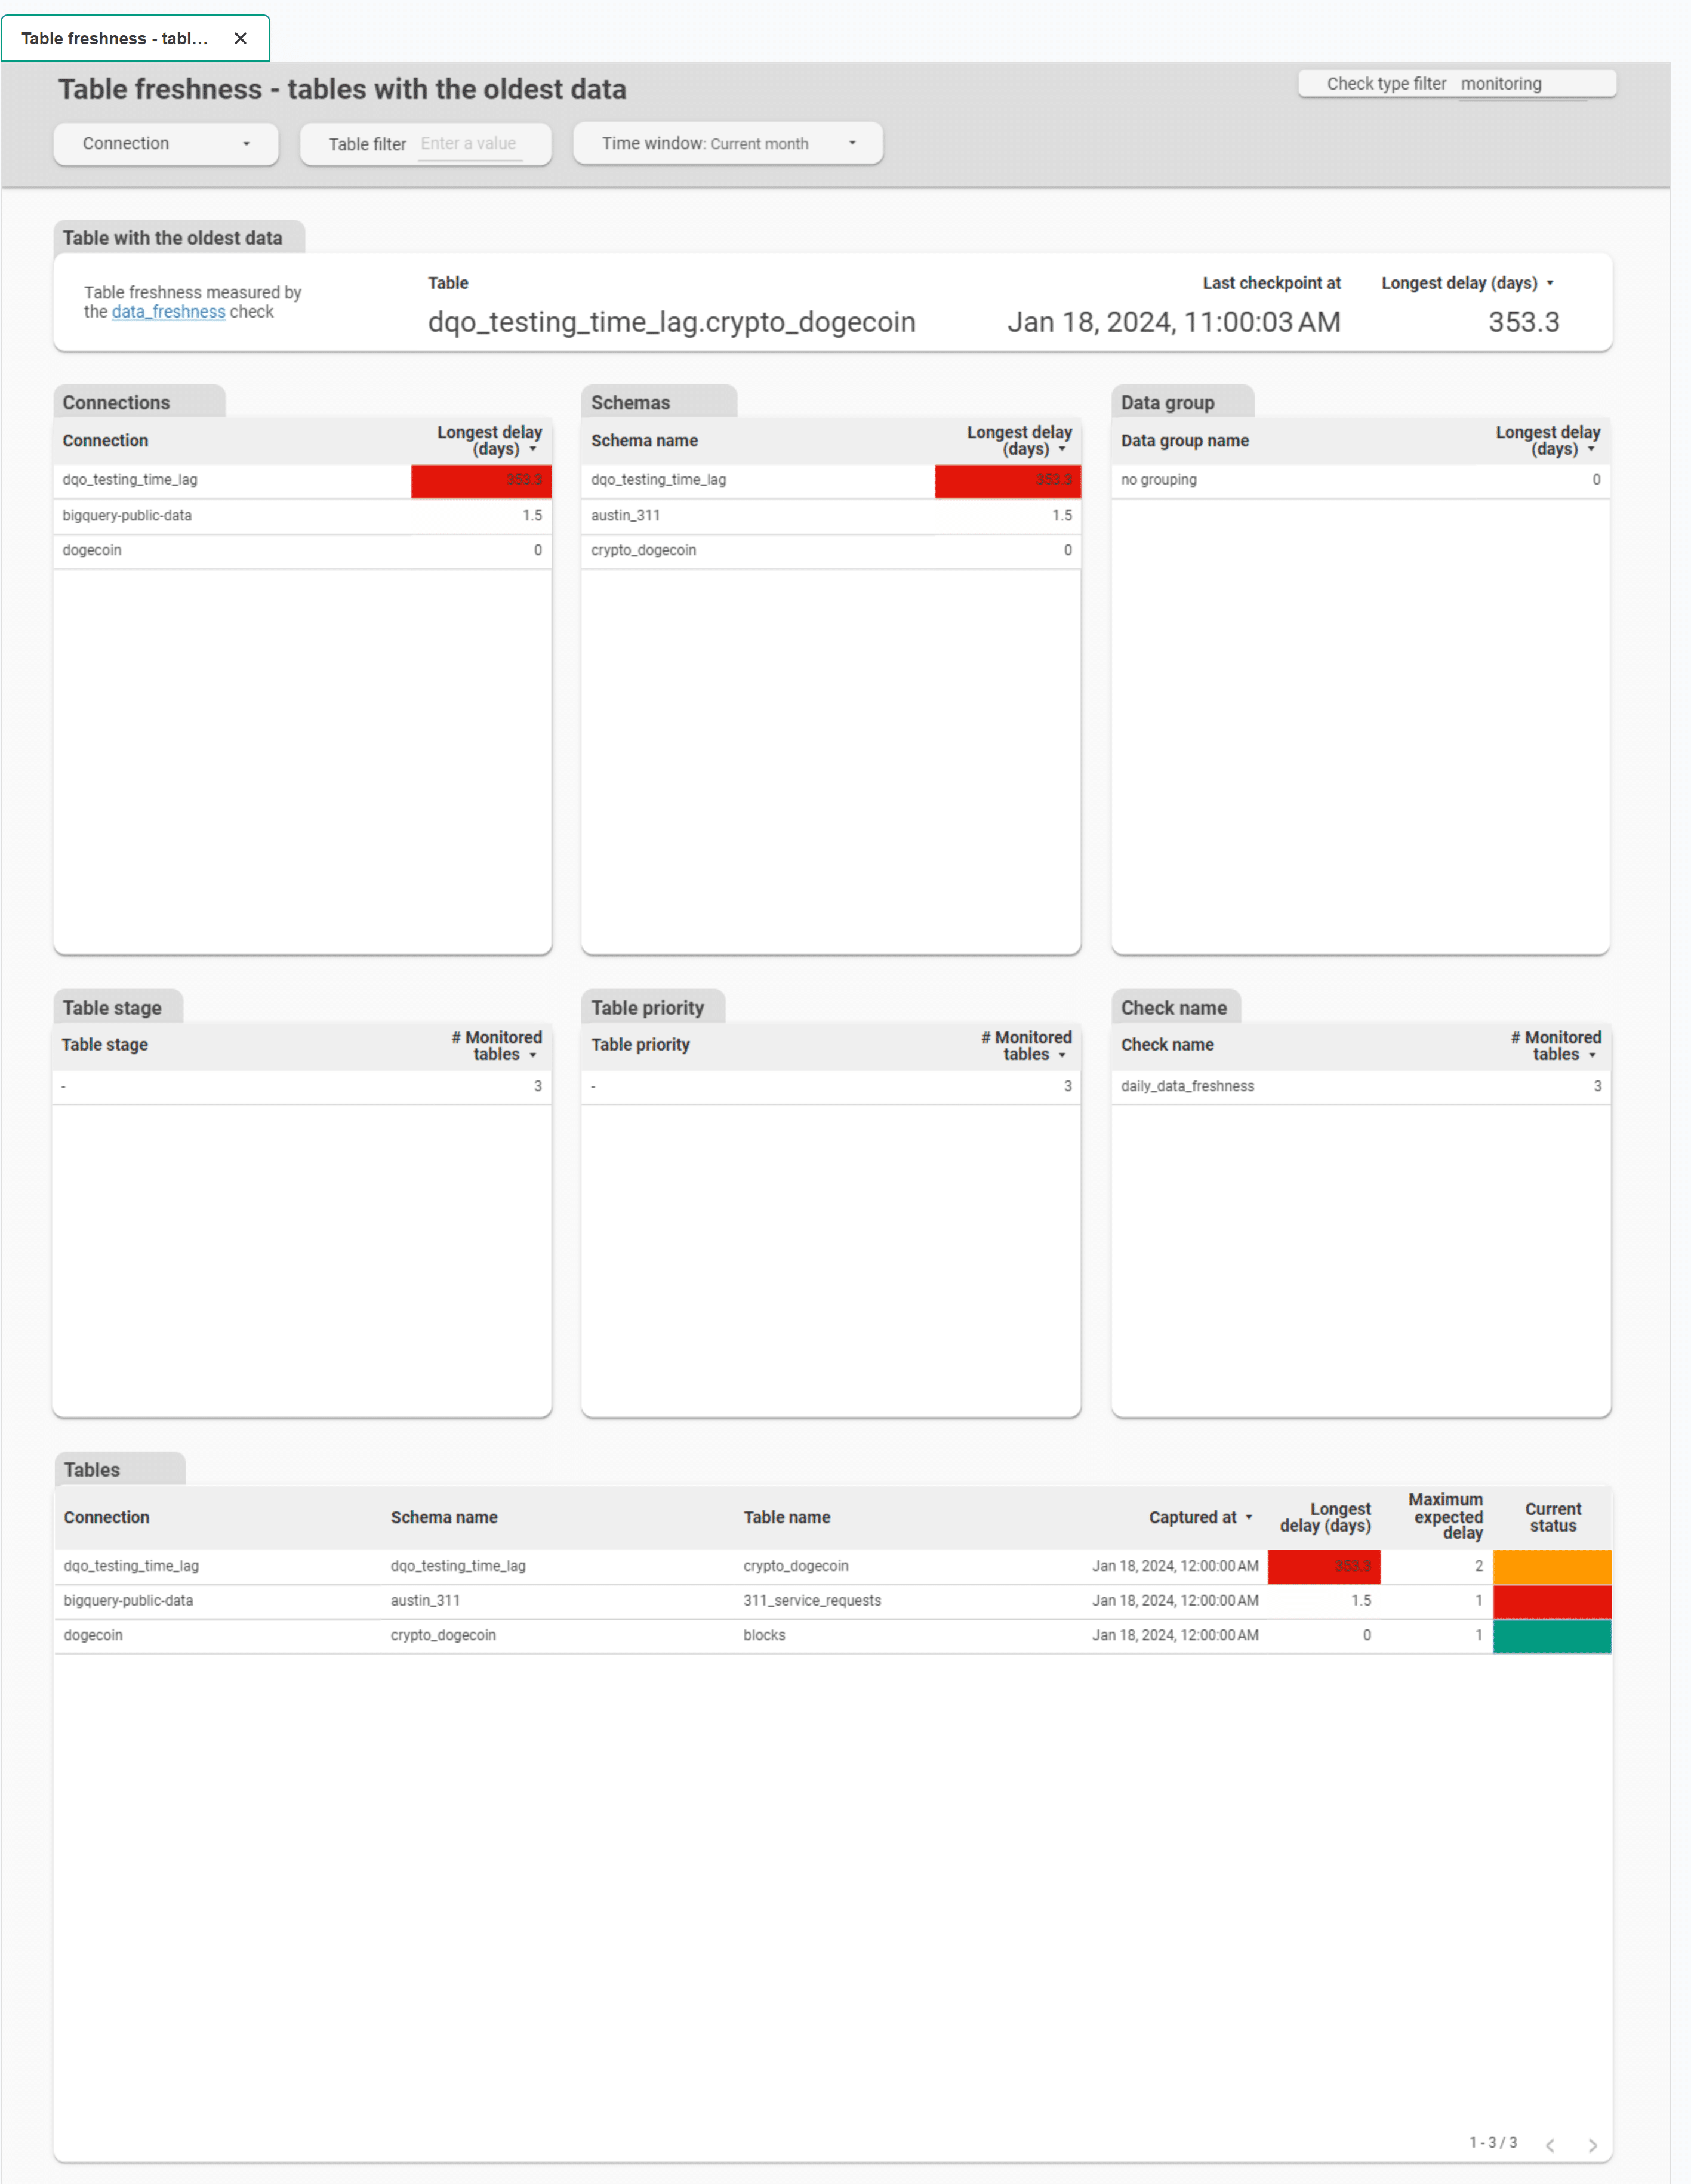This screenshot has height=2184, width=1691.
Task: Click the Table filter input field
Action: (x=469, y=143)
